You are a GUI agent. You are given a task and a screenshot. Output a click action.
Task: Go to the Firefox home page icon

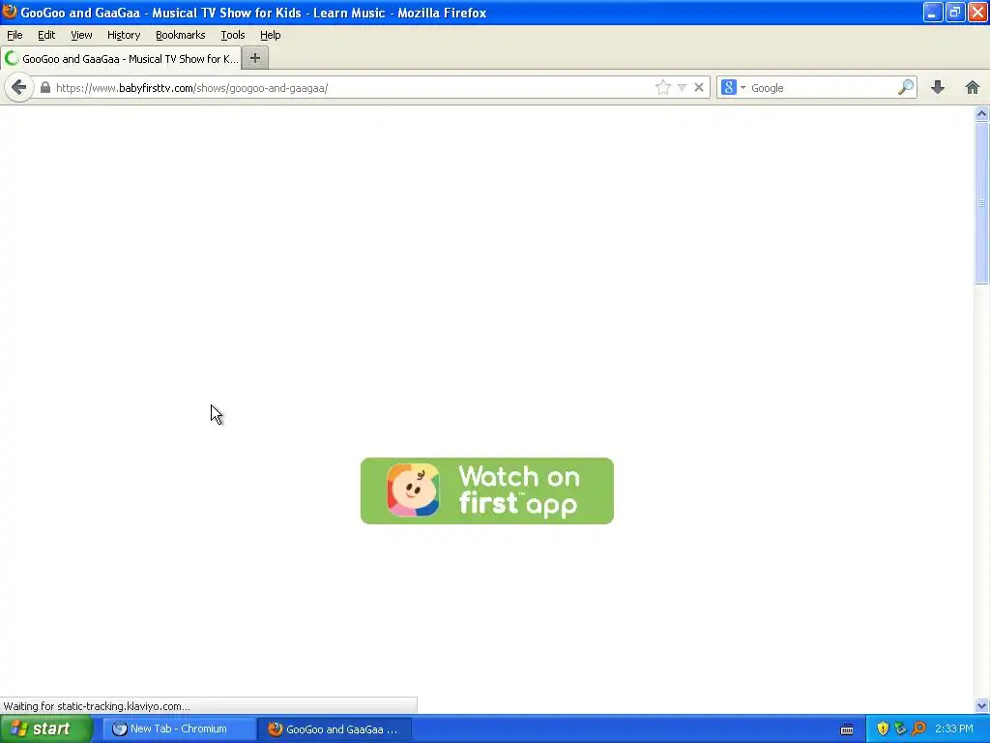pyautogui.click(x=973, y=87)
